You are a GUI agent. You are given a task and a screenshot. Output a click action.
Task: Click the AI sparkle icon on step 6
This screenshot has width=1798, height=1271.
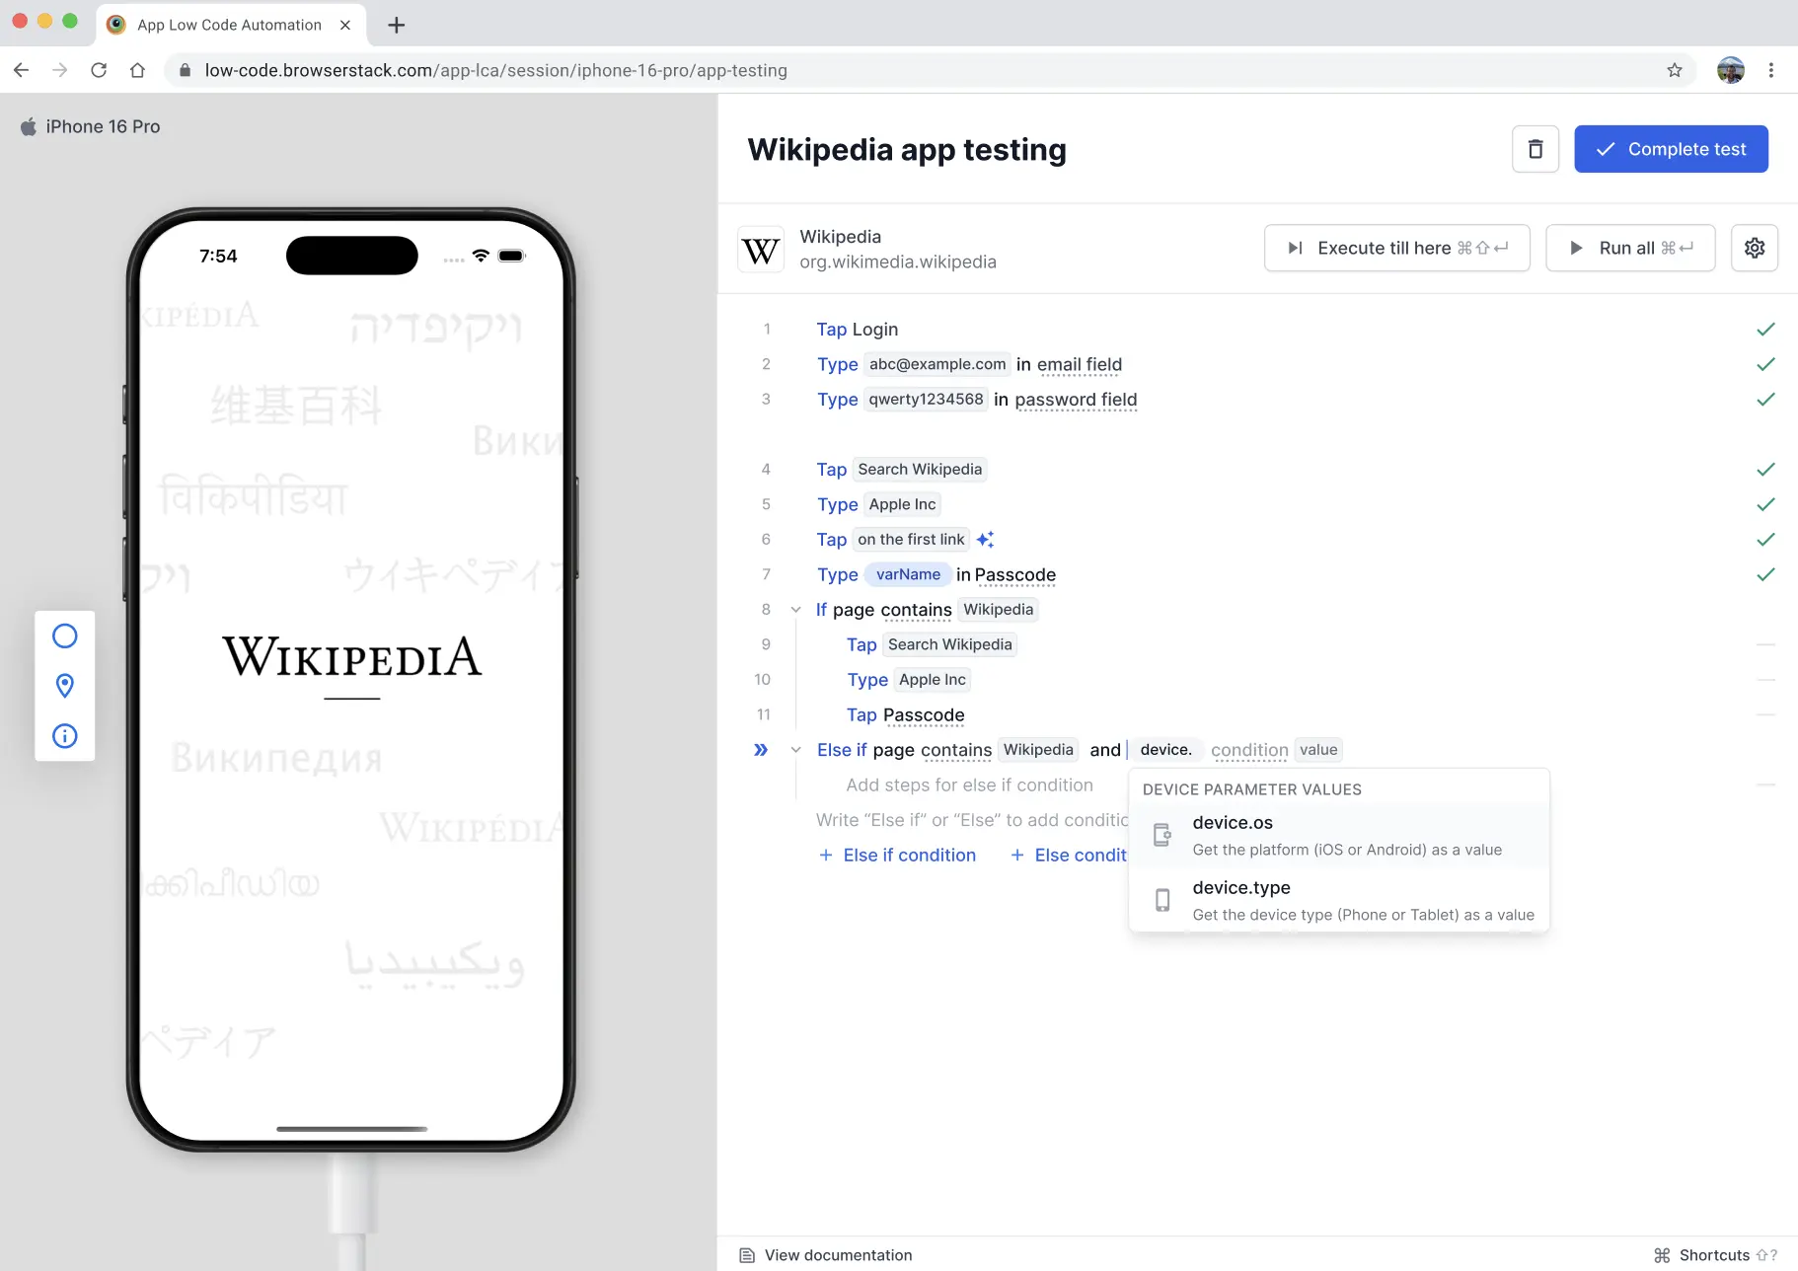point(985,540)
